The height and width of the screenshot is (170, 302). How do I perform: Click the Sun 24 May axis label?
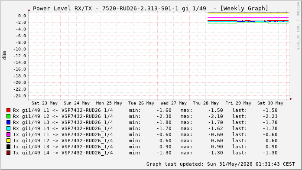click(x=77, y=103)
